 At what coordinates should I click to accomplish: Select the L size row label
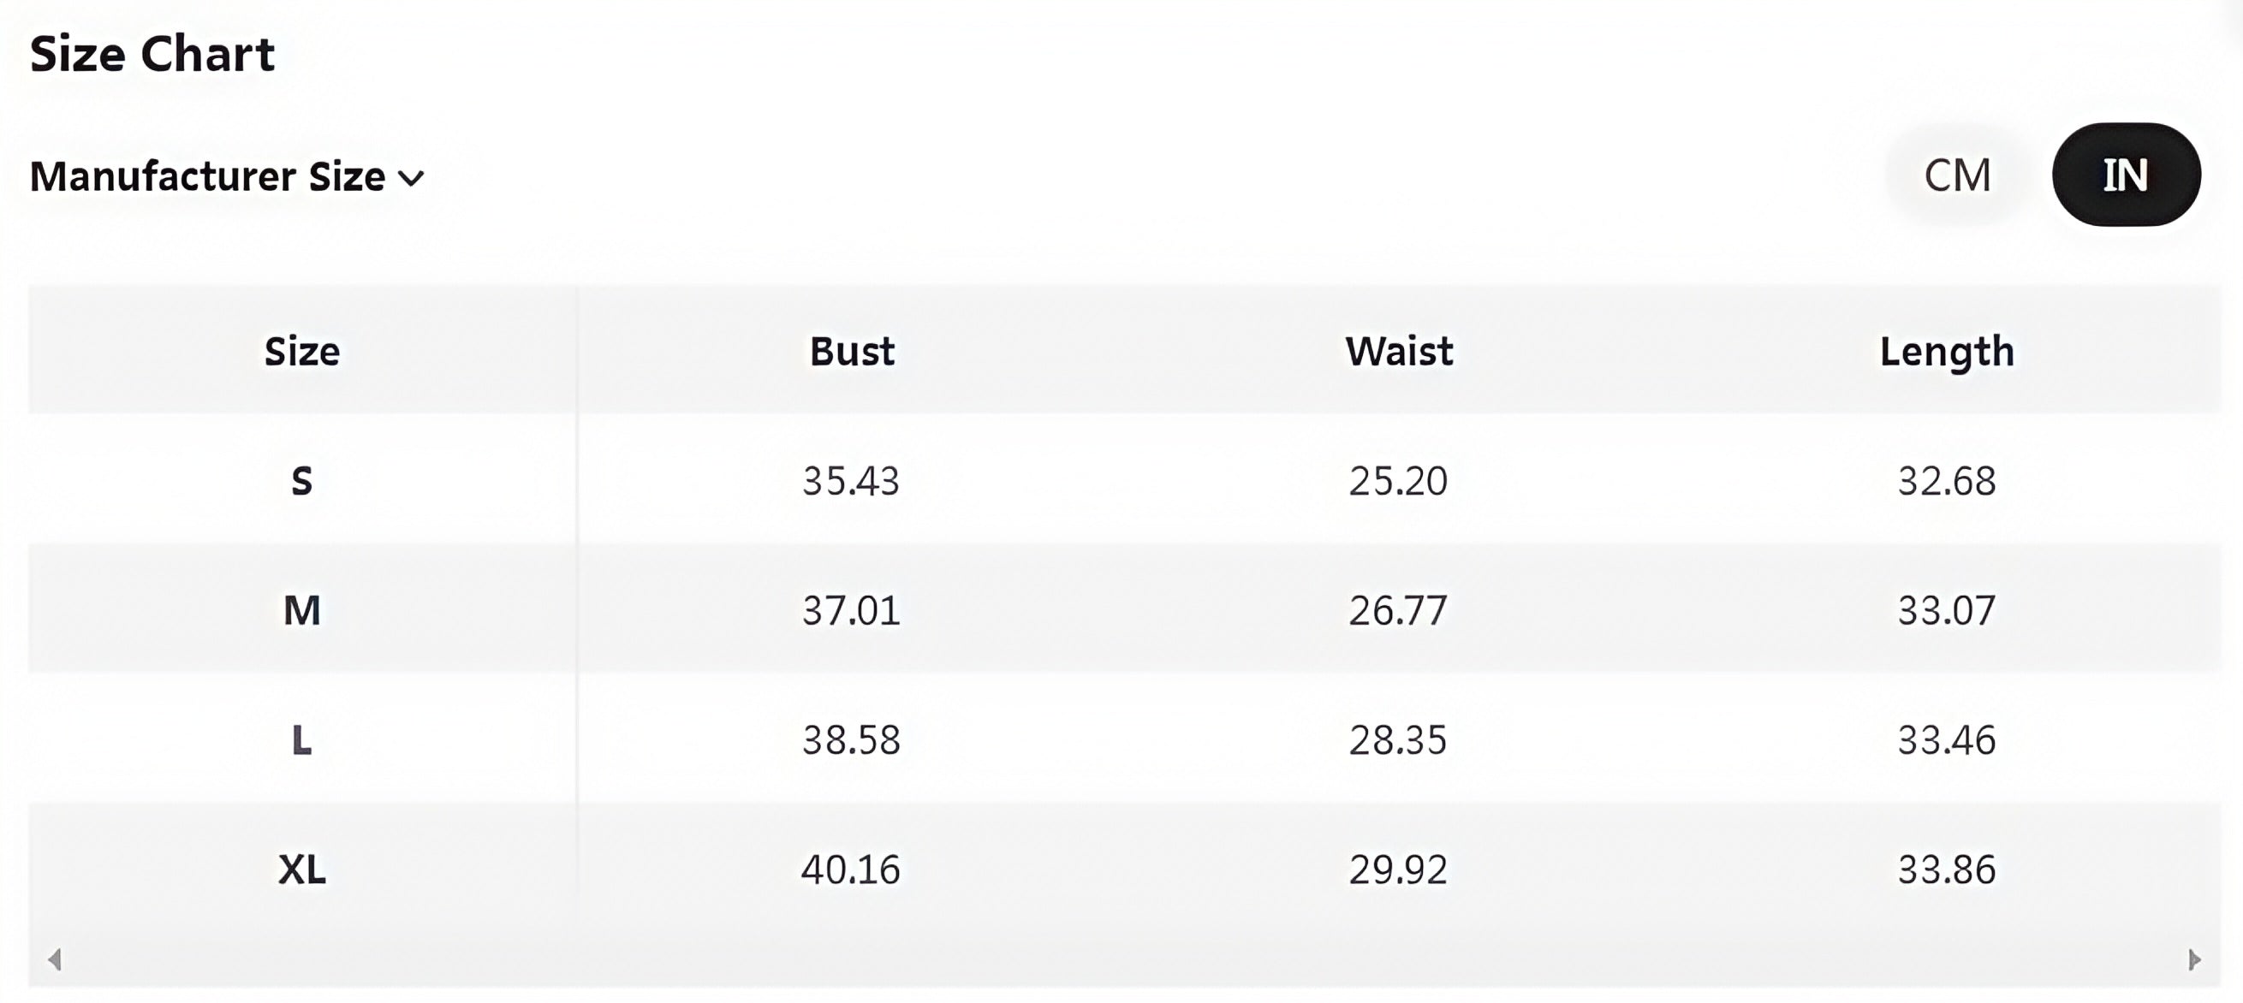click(302, 740)
